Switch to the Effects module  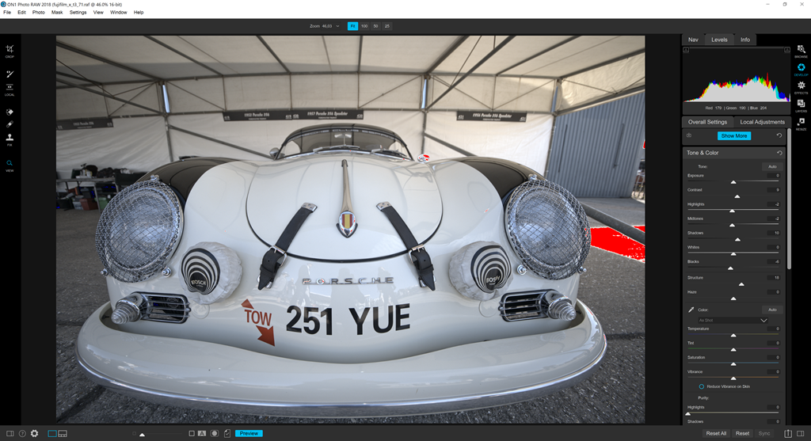pyautogui.click(x=801, y=87)
